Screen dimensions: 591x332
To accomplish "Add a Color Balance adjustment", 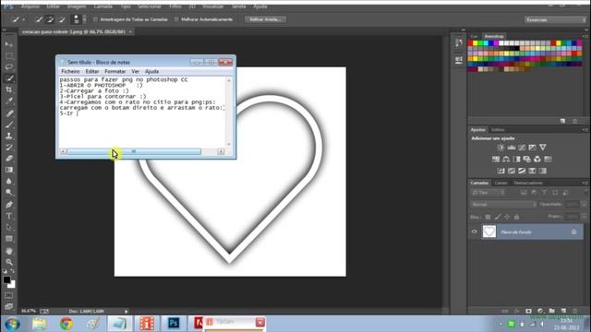I will [x=506, y=160].
